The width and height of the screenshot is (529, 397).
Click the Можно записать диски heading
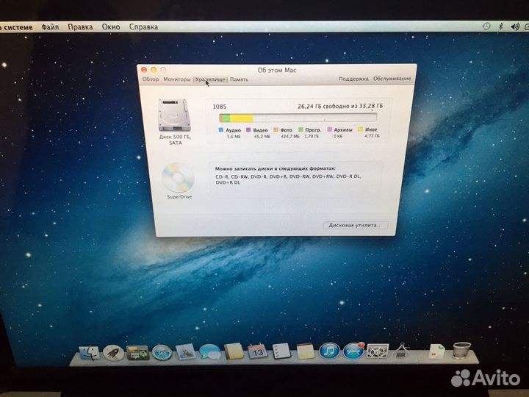point(275,168)
